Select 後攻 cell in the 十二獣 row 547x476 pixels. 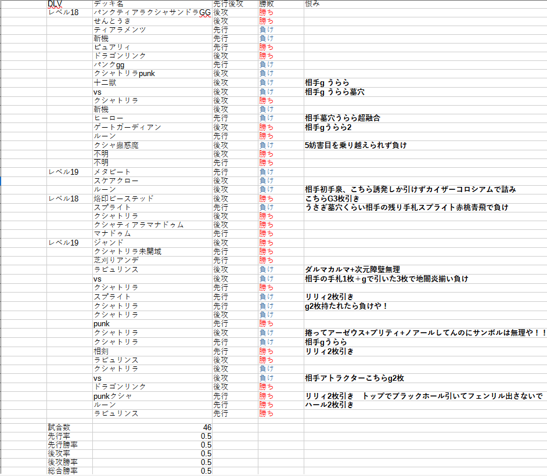(x=235, y=82)
